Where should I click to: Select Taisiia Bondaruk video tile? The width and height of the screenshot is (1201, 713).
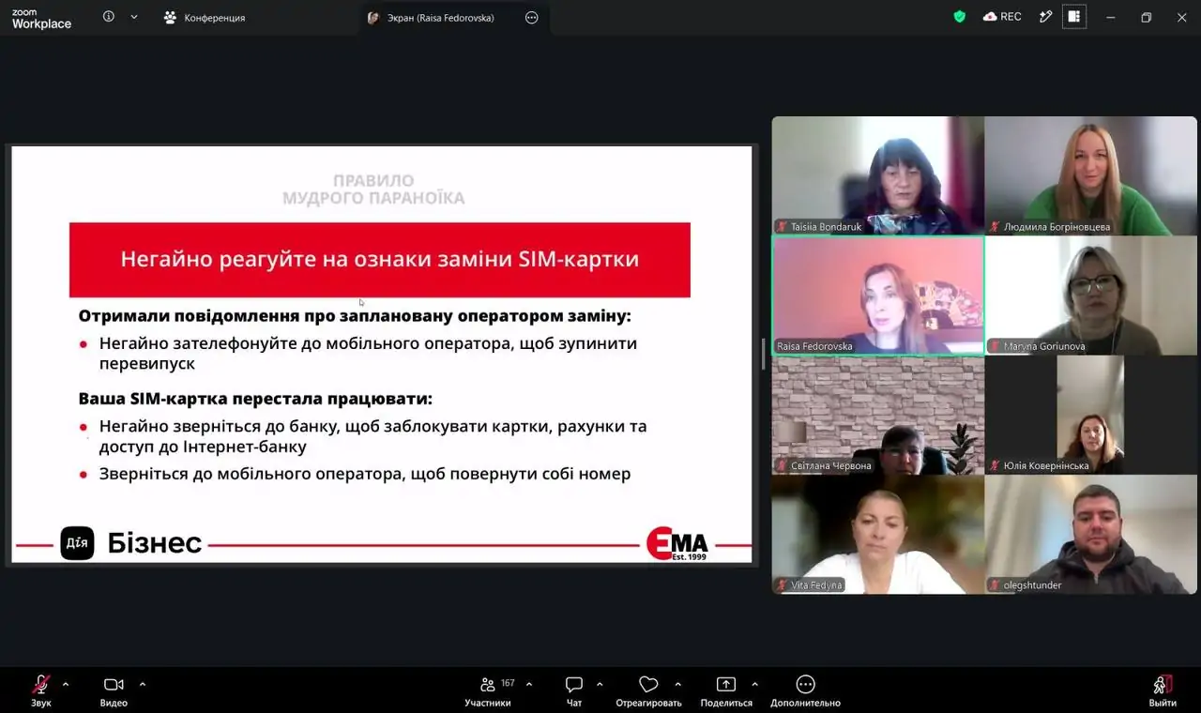coord(878,175)
